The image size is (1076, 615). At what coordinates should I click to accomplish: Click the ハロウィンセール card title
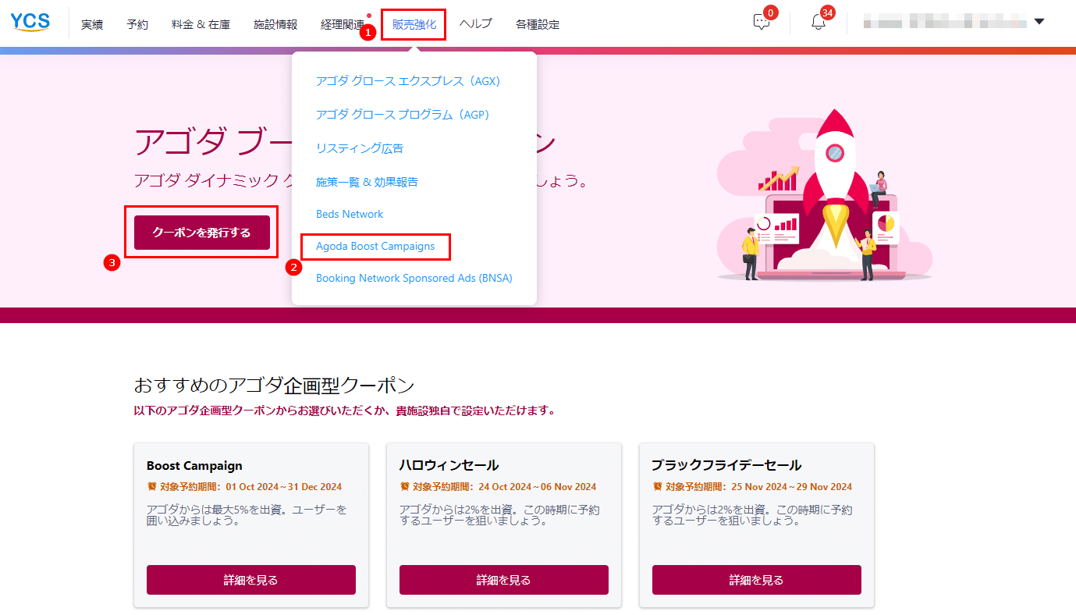click(x=449, y=466)
